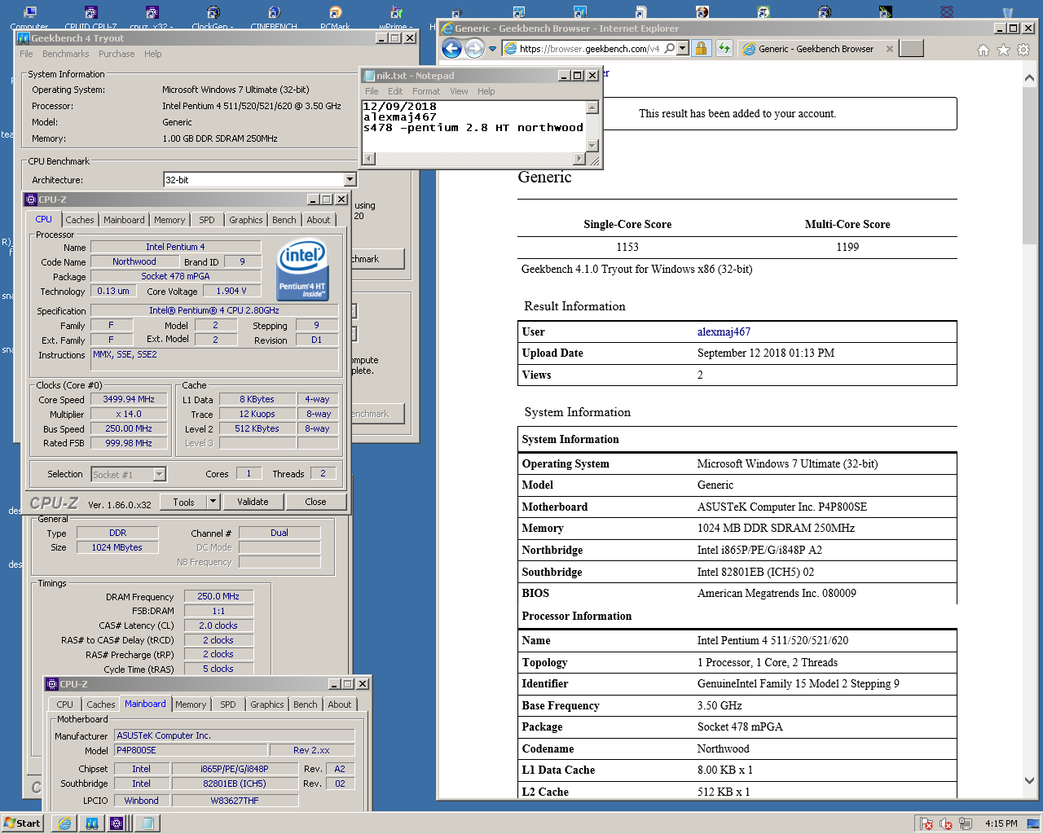
Task: Click the CPU-Z Validate button
Action: tap(253, 502)
